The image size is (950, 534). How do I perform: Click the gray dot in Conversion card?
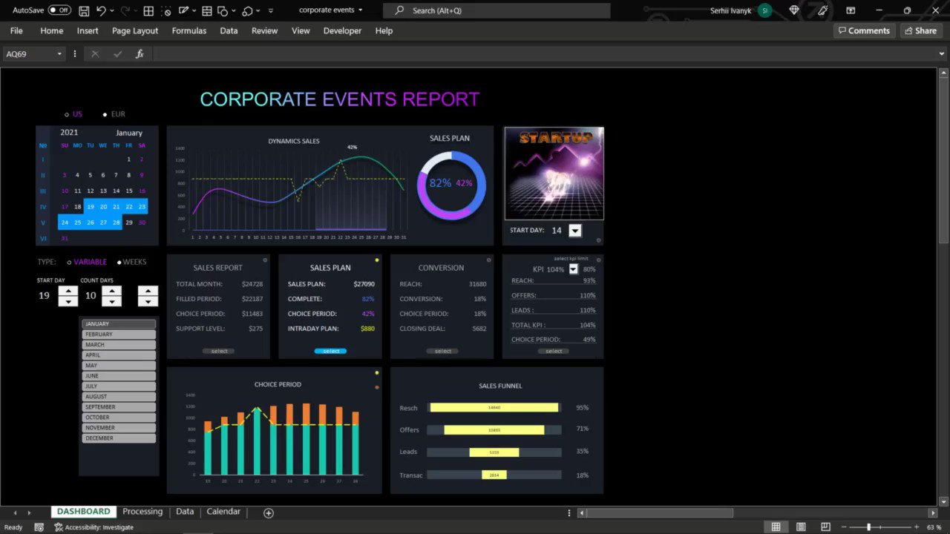tap(488, 260)
